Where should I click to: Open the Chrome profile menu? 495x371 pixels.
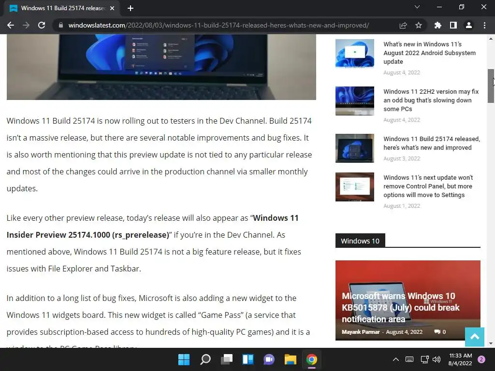click(469, 25)
